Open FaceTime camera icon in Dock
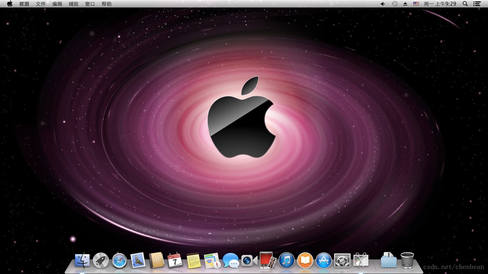 click(x=249, y=260)
